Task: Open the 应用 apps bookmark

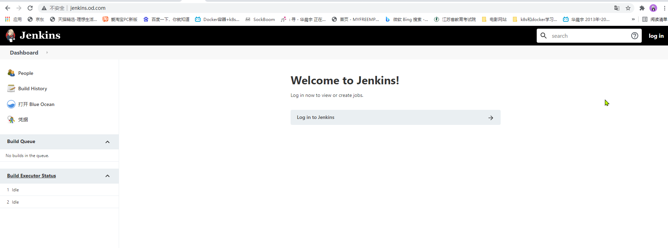Action: [13, 19]
